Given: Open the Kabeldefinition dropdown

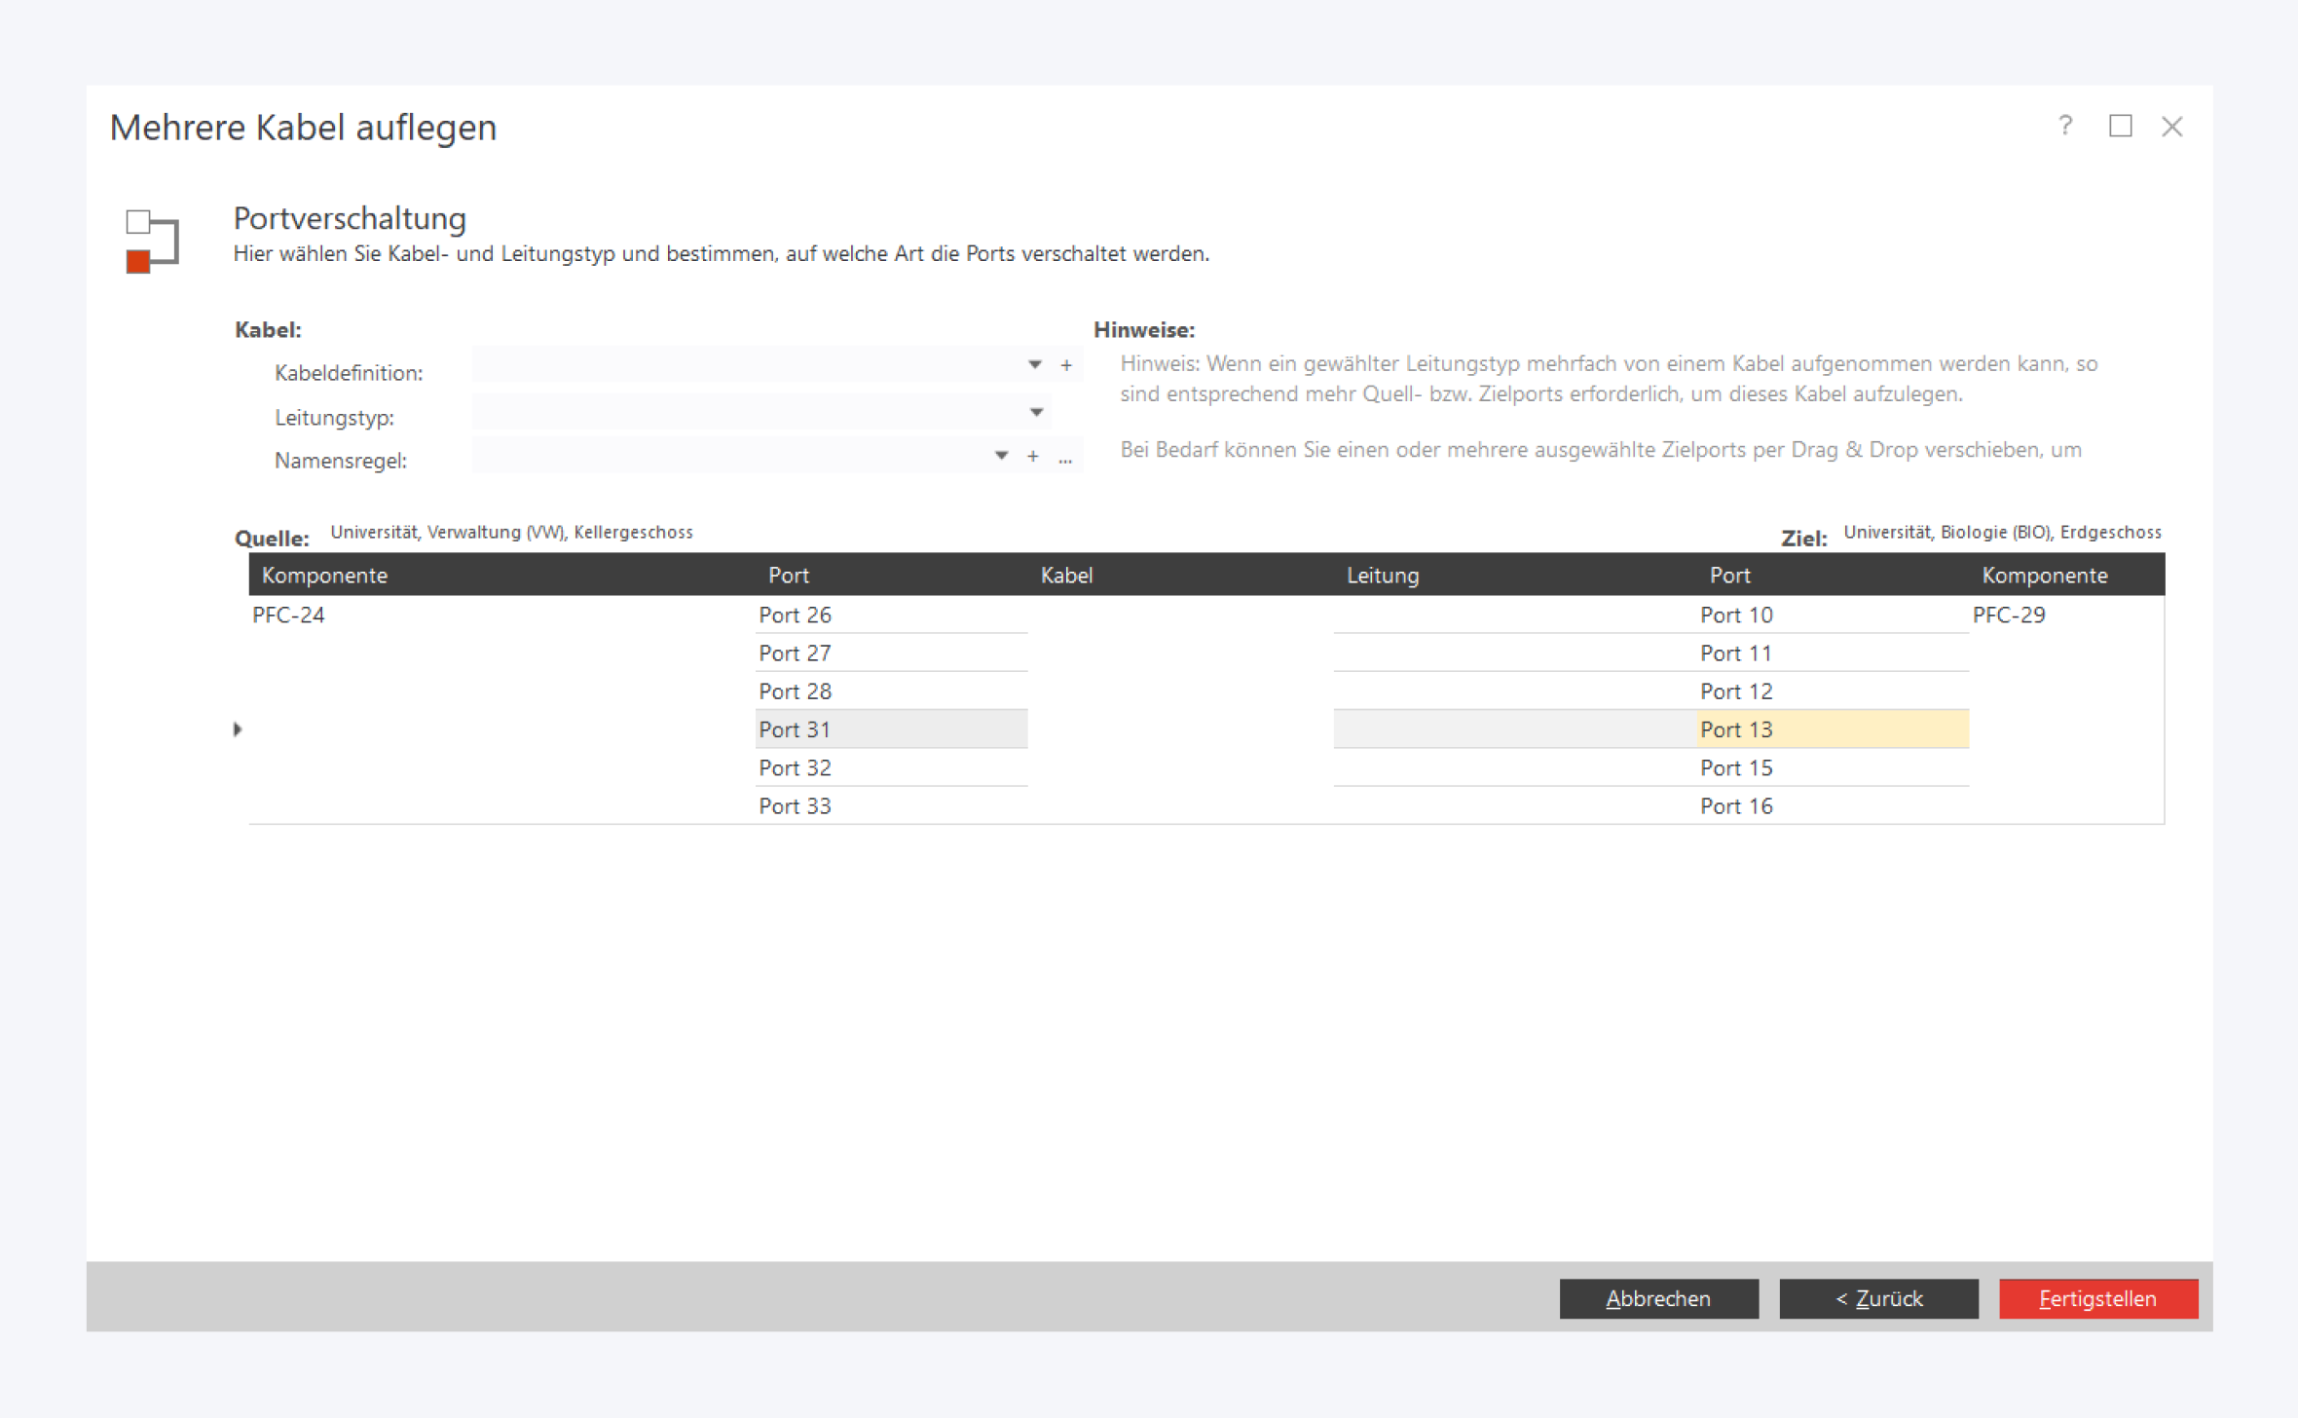Looking at the screenshot, I should [1034, 365].
